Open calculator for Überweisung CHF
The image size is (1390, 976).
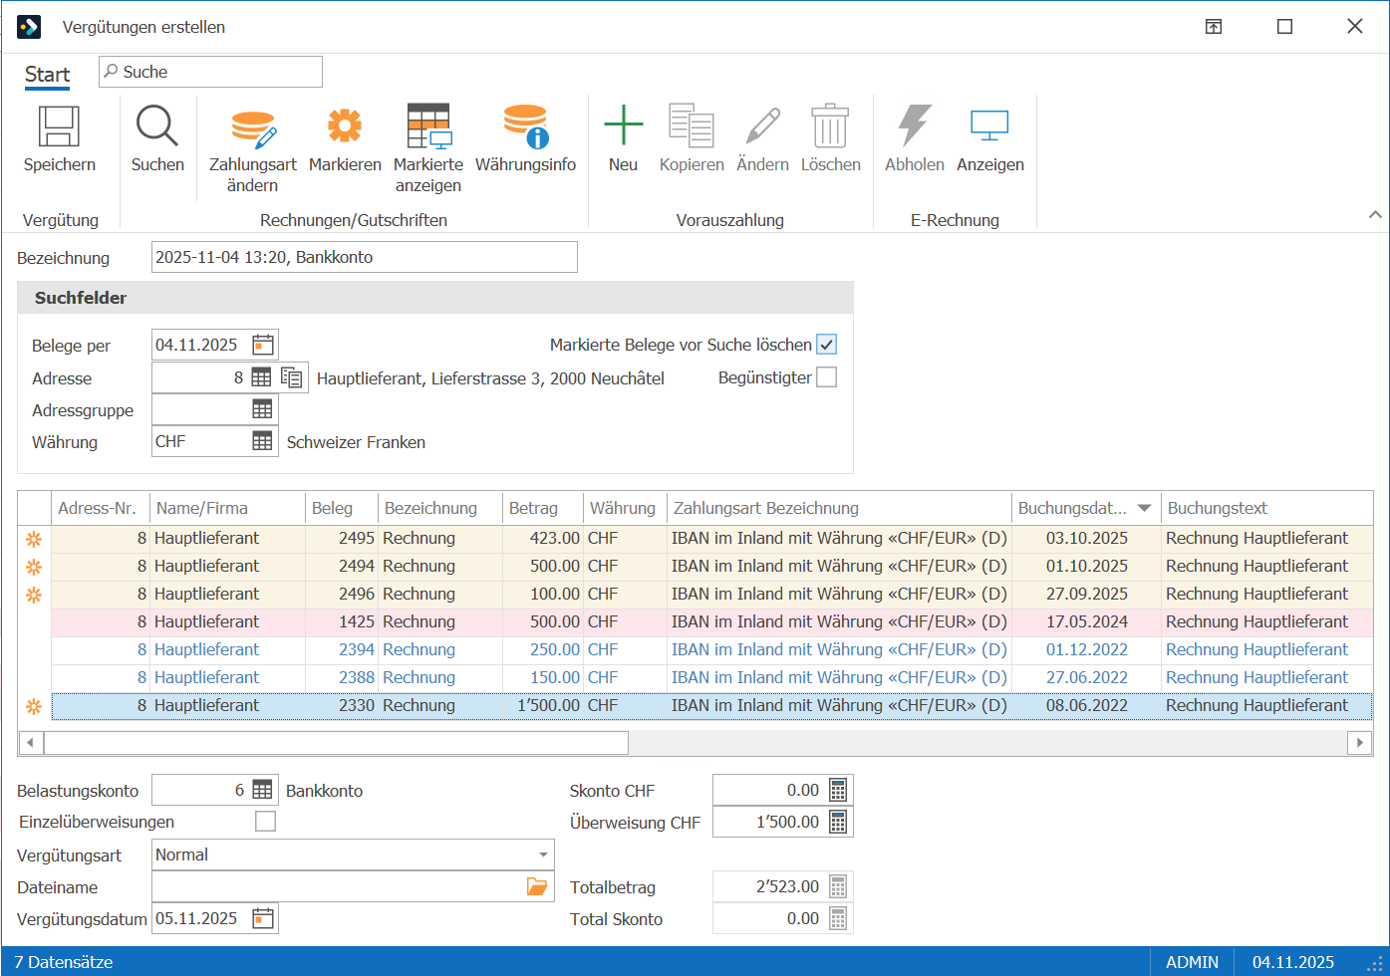coord(838,822)
